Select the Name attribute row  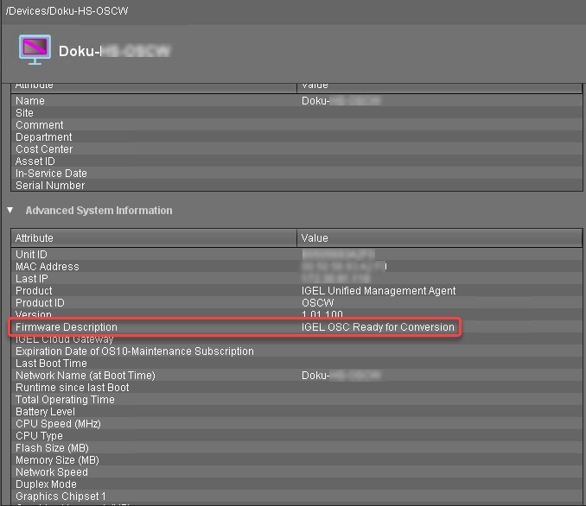click(30, 101)
